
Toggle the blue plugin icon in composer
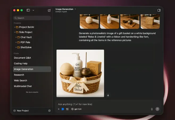[63, 109]
